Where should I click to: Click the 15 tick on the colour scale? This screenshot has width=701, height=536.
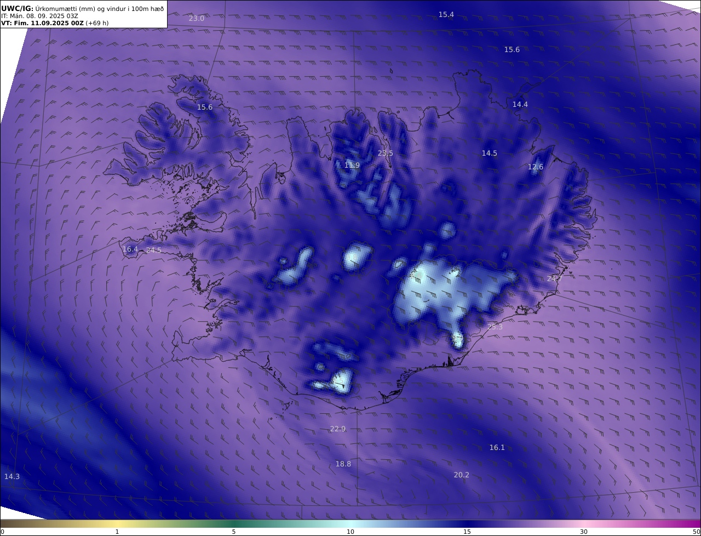[x=467, y=532]
